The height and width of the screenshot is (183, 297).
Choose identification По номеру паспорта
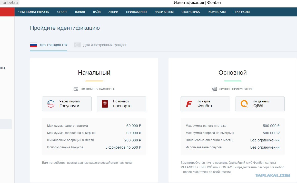click(x=121, y=104)
